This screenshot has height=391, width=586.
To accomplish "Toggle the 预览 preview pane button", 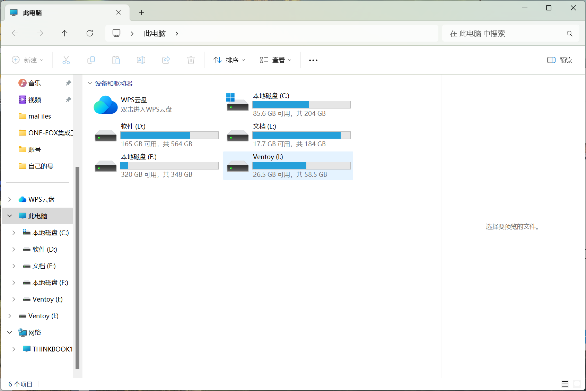I will [559, 60].
